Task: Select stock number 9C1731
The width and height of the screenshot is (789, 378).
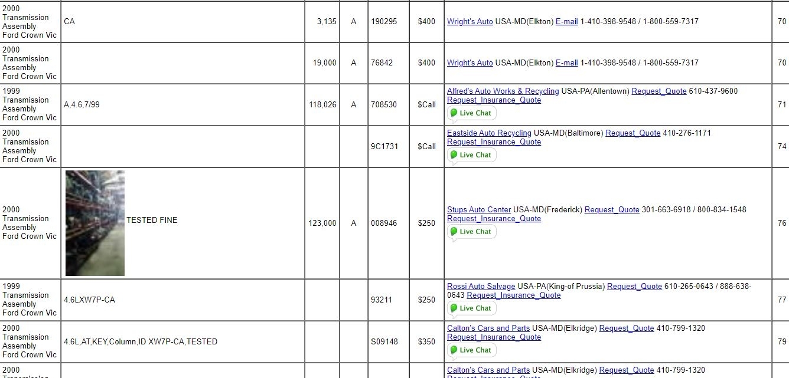Action: 384,146
